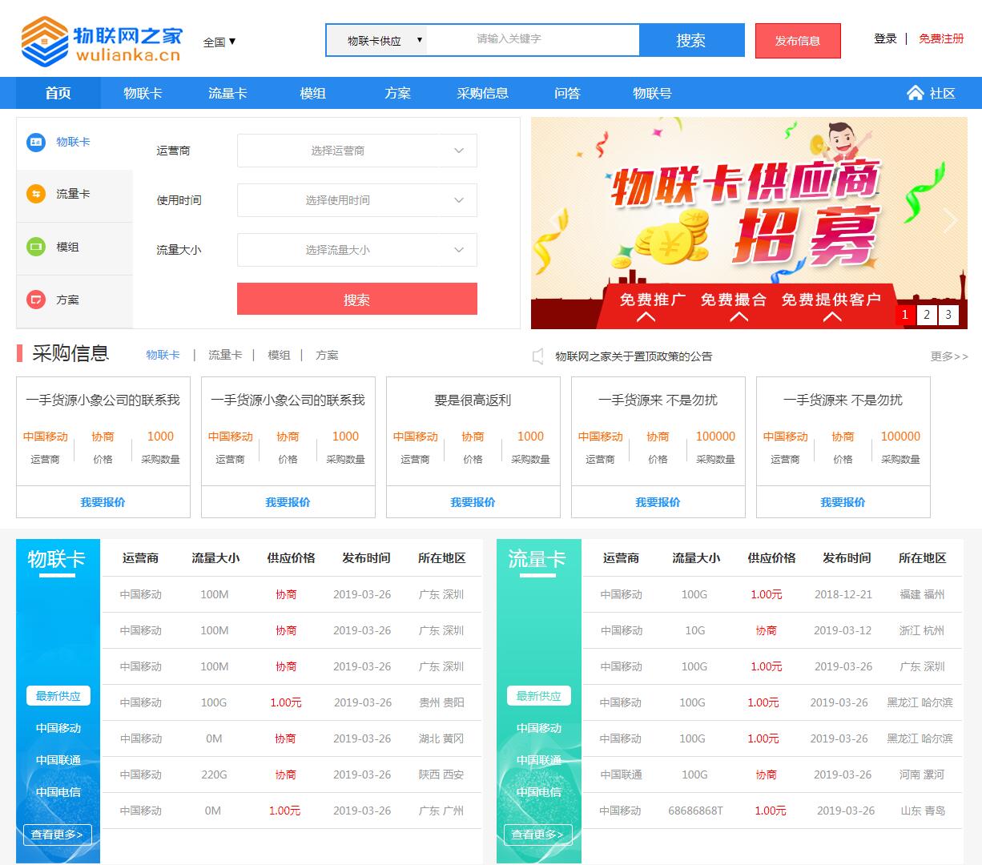This screenshot has height=865, width=982.
Task: Click the 湖北 黄冈 region cell
Action: coord(441,738)
